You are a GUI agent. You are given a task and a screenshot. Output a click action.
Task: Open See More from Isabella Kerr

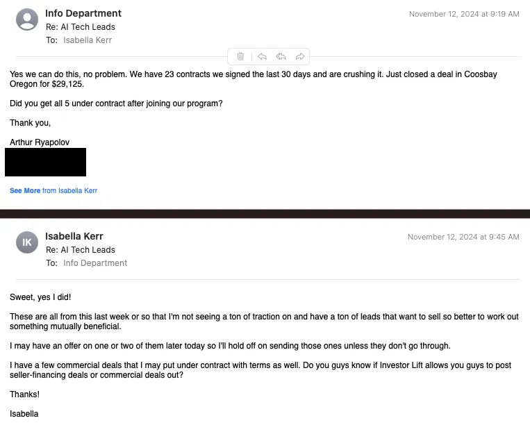point(53,190)
